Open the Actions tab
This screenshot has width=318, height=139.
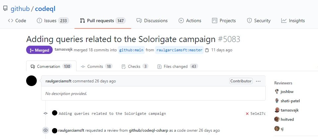click(190, 21)
